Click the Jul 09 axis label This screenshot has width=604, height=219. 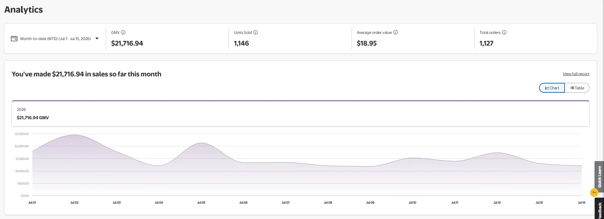click(370, 203)
